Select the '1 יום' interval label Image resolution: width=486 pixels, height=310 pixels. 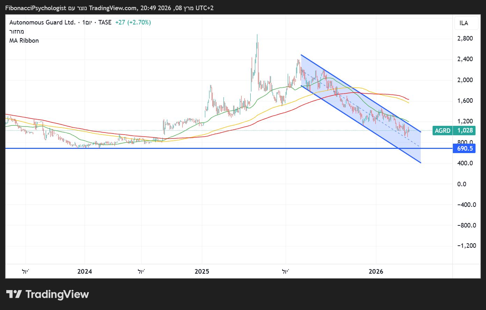point(87,22)
